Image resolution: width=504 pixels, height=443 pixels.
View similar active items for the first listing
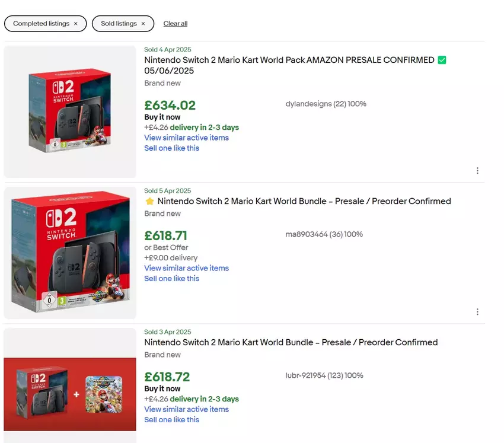point(186,138)
